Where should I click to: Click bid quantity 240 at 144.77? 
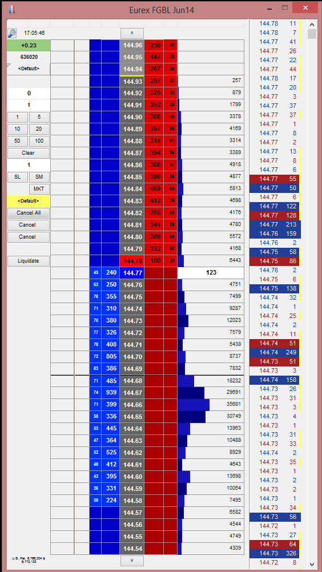[111, 272]
